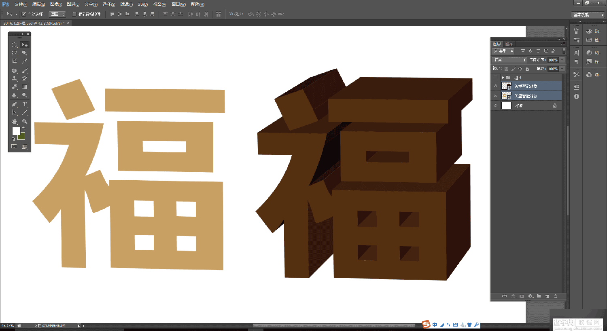
Task: Hide the top smart object layer
Action: 495,86
